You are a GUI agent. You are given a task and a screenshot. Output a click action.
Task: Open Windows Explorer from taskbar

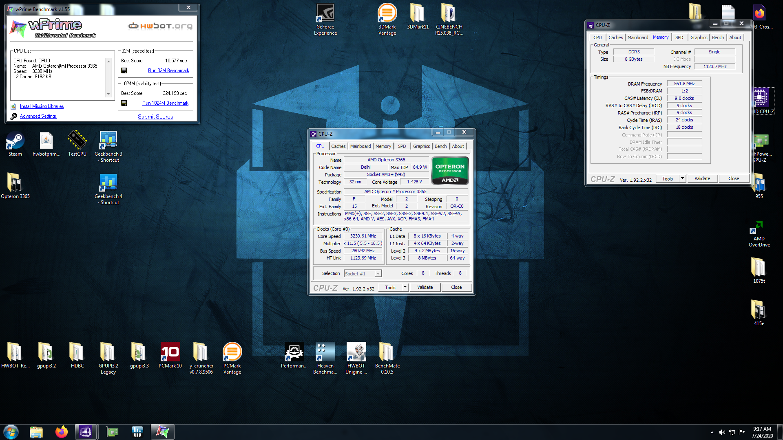tap(36, 432)
